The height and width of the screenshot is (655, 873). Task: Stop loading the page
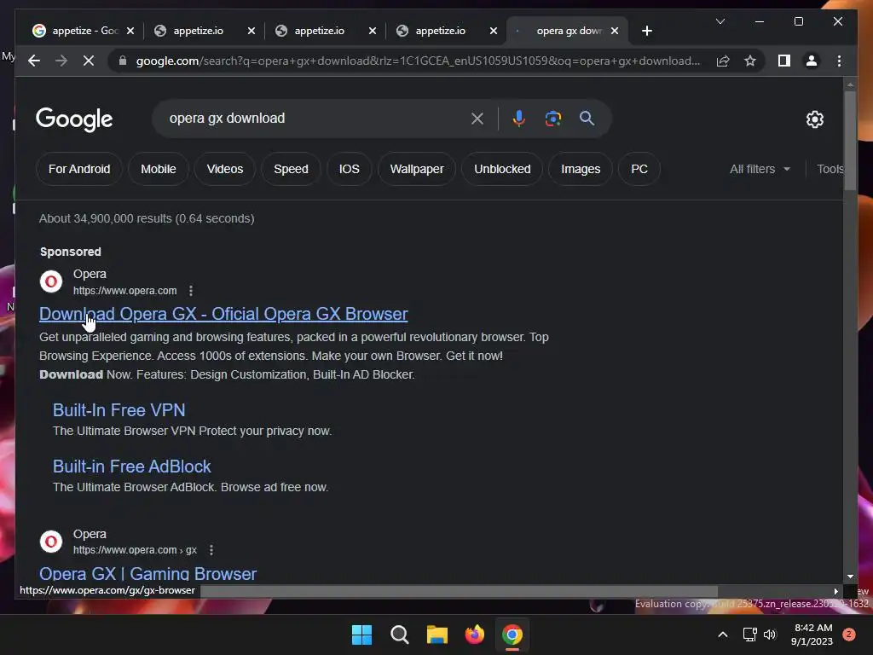click(x=89, y=61)
